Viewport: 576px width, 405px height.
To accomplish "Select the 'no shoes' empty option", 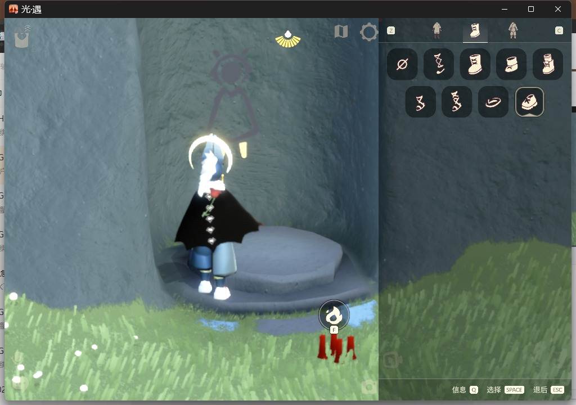I will tap(402, 64).
